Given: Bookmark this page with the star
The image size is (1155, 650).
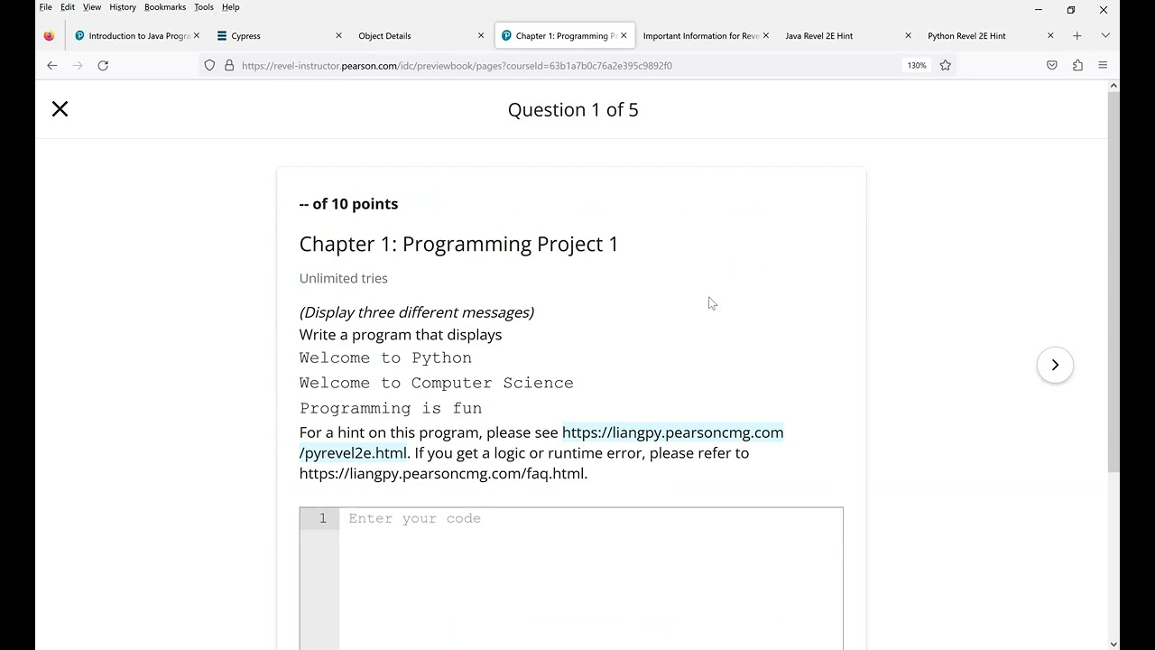Looking at the screenshot, I should (x=945, y=65).
